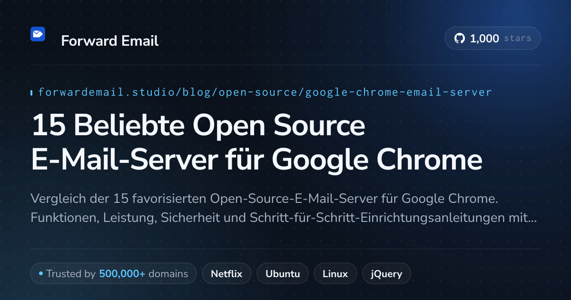Click the Forward Email envelope logo icon
Image resolution: width=571 pixels, height=300 pixels.
click(38, 34)
